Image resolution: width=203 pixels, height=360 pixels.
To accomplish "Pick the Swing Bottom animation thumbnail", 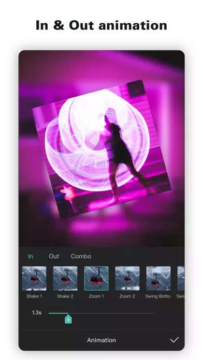I will coord(158,278).
